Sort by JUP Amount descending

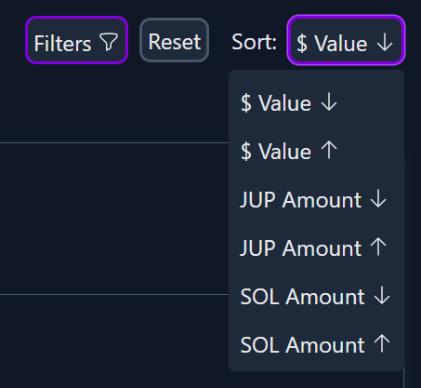[x=316, y=199]
